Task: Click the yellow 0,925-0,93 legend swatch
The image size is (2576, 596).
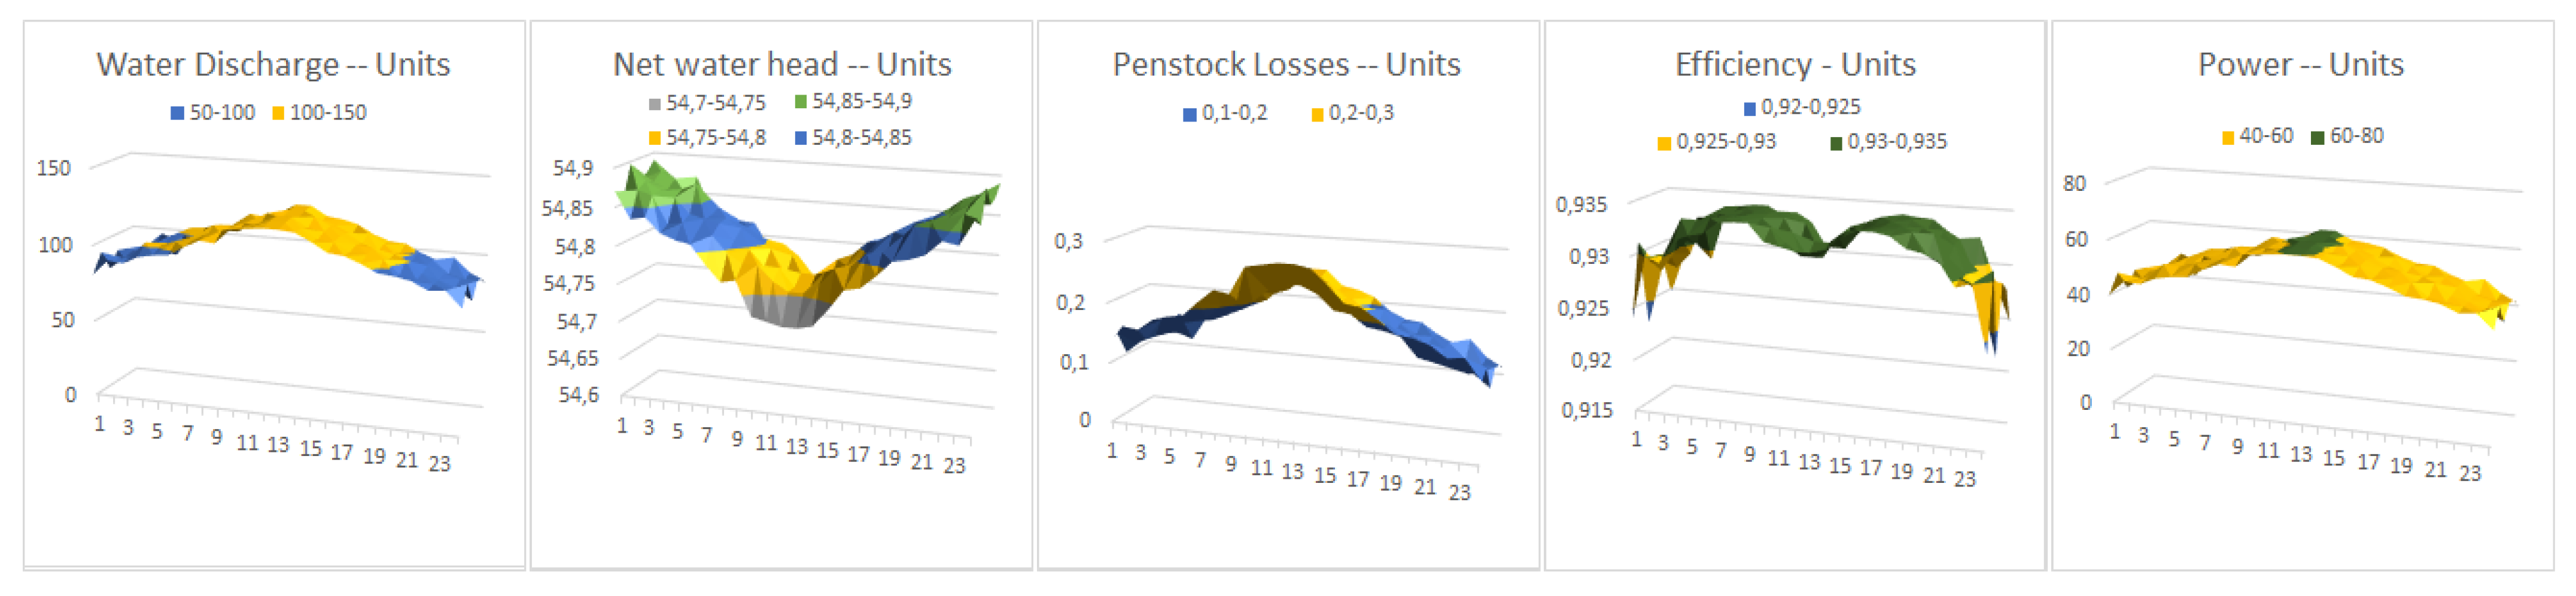Action: [1664, 143]
